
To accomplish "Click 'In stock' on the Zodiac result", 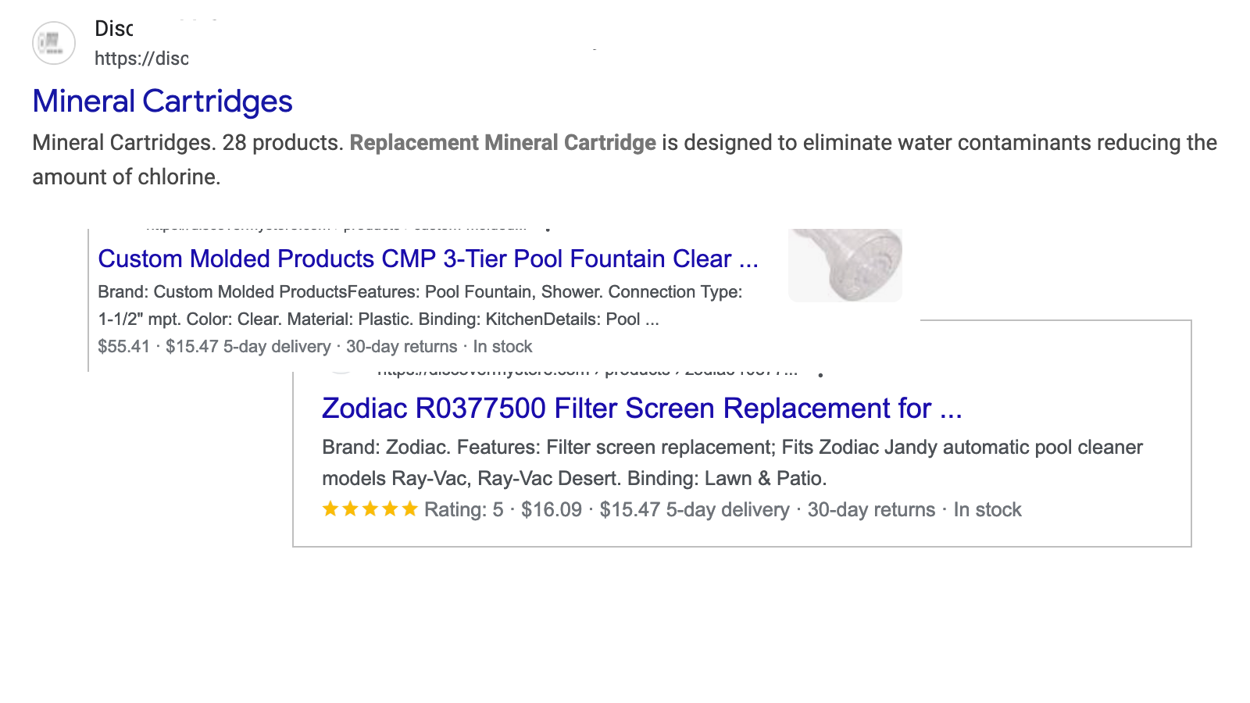I will tap(987, 510).
